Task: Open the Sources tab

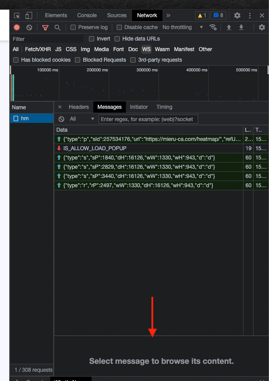Action: point(117,15)
